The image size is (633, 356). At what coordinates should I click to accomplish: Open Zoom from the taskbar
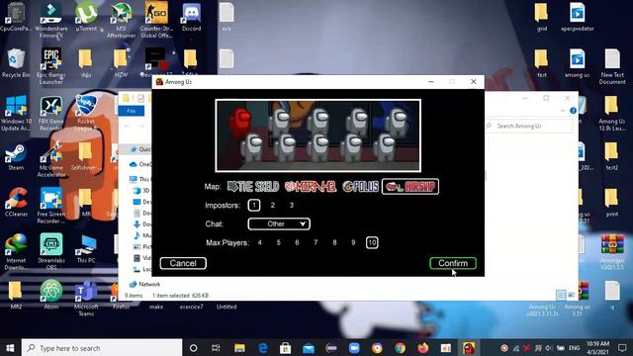point(354,348)
